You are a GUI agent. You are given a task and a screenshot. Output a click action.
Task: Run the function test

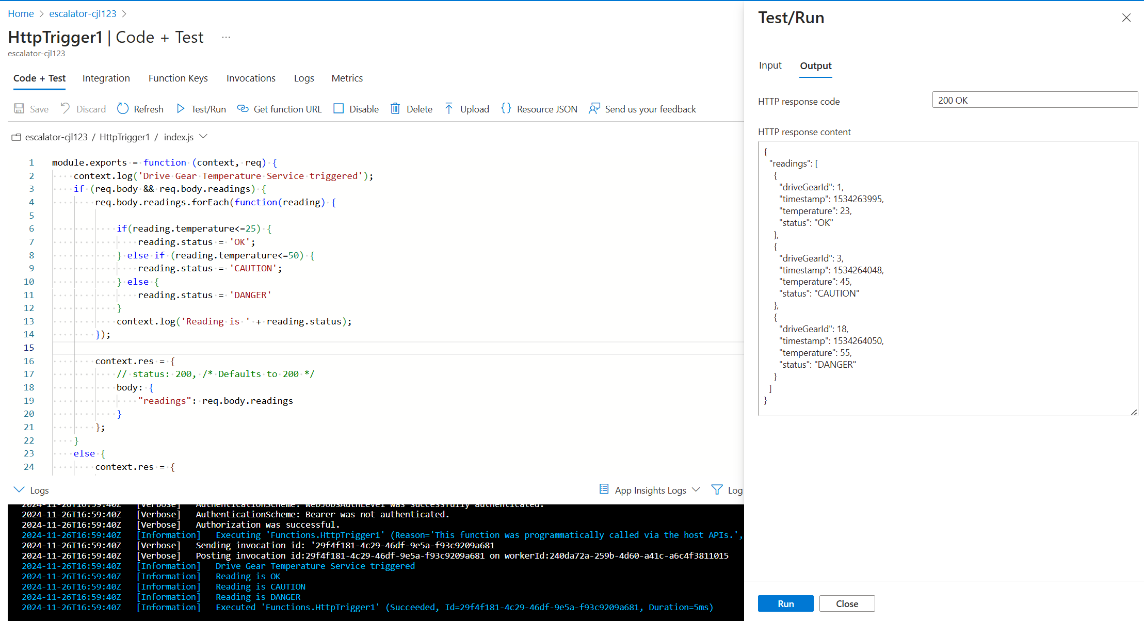tap(785, 603)
